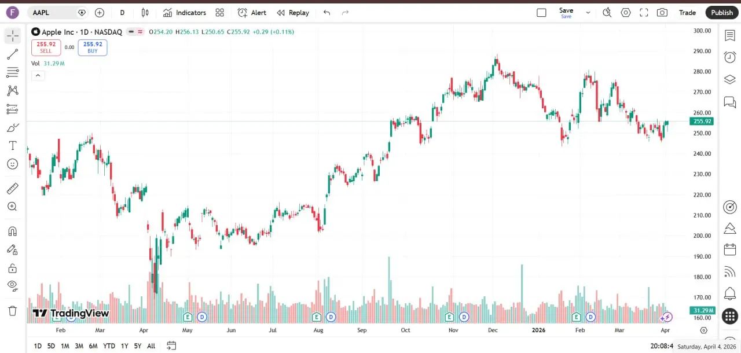
Task: Select the 6M time range
Action: (x=93, y=346)
